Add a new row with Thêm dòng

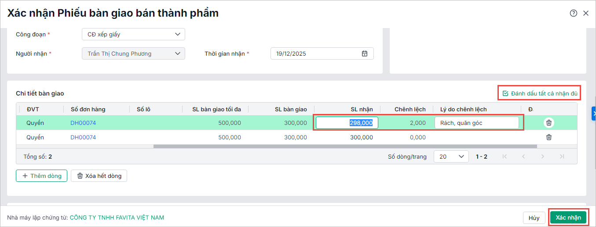(x=42, y=176)
